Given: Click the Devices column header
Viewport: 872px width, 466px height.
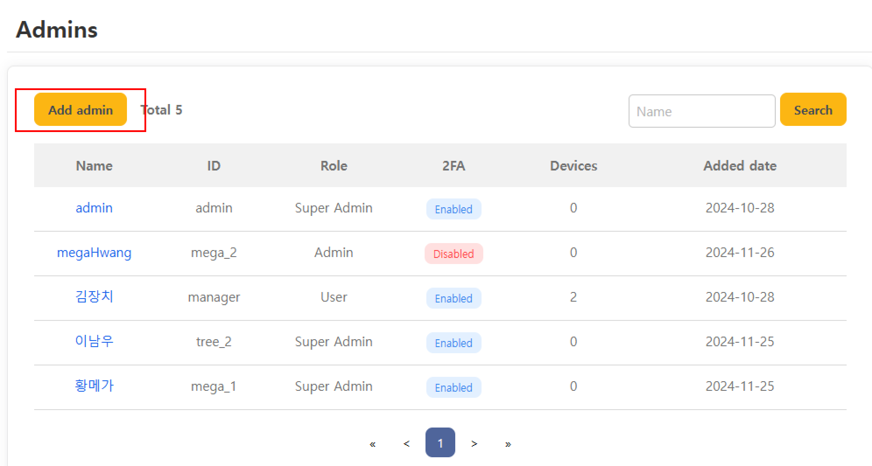Looking at the screenshot, I should [573, 166].
